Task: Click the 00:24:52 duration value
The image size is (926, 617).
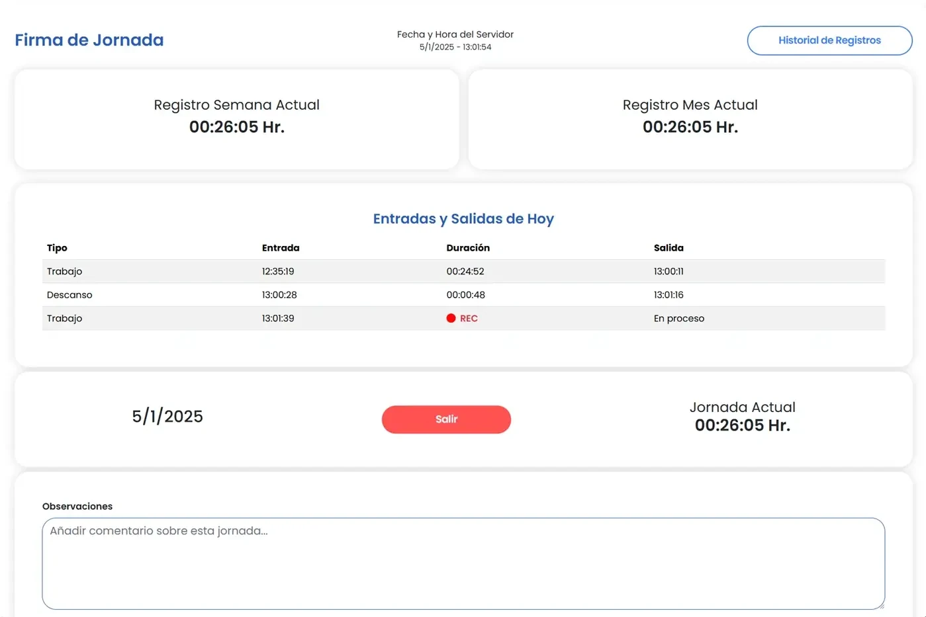Action: pos(464,271)
